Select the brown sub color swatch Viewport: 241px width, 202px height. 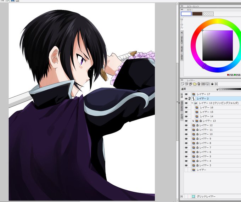(x=197, y=14)
